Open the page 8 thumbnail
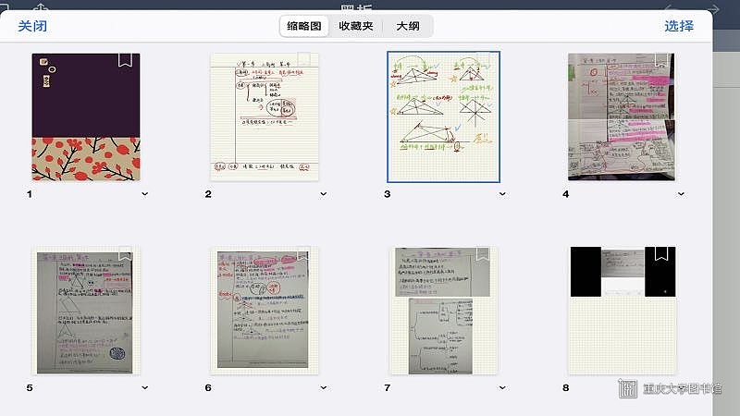Viewport: 740px width, 416px height. click(622, 310)
